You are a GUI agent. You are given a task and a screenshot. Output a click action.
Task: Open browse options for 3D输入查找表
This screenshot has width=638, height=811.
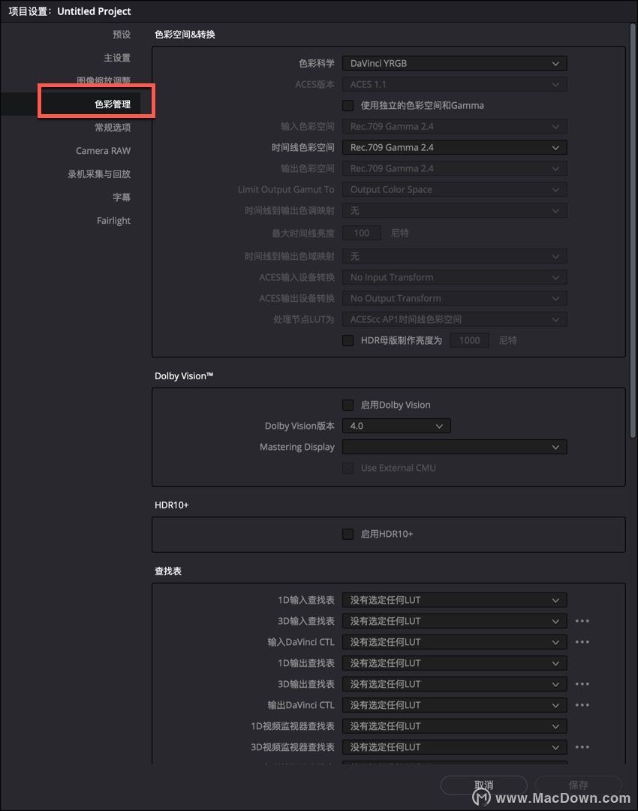pos(582,621)
